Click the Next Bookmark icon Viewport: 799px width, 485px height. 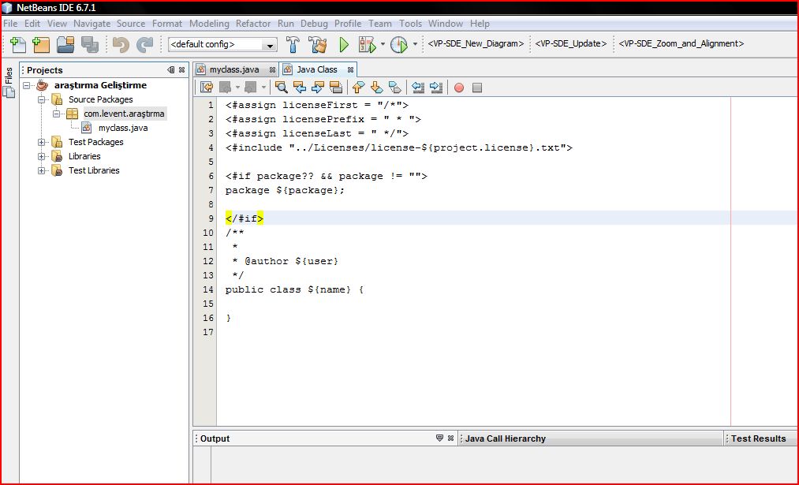click(x=376, y=87)
